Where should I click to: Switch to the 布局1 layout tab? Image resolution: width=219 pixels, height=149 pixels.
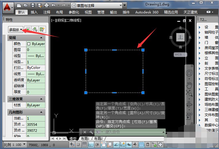pyautogui.click(x=85, y=139)
